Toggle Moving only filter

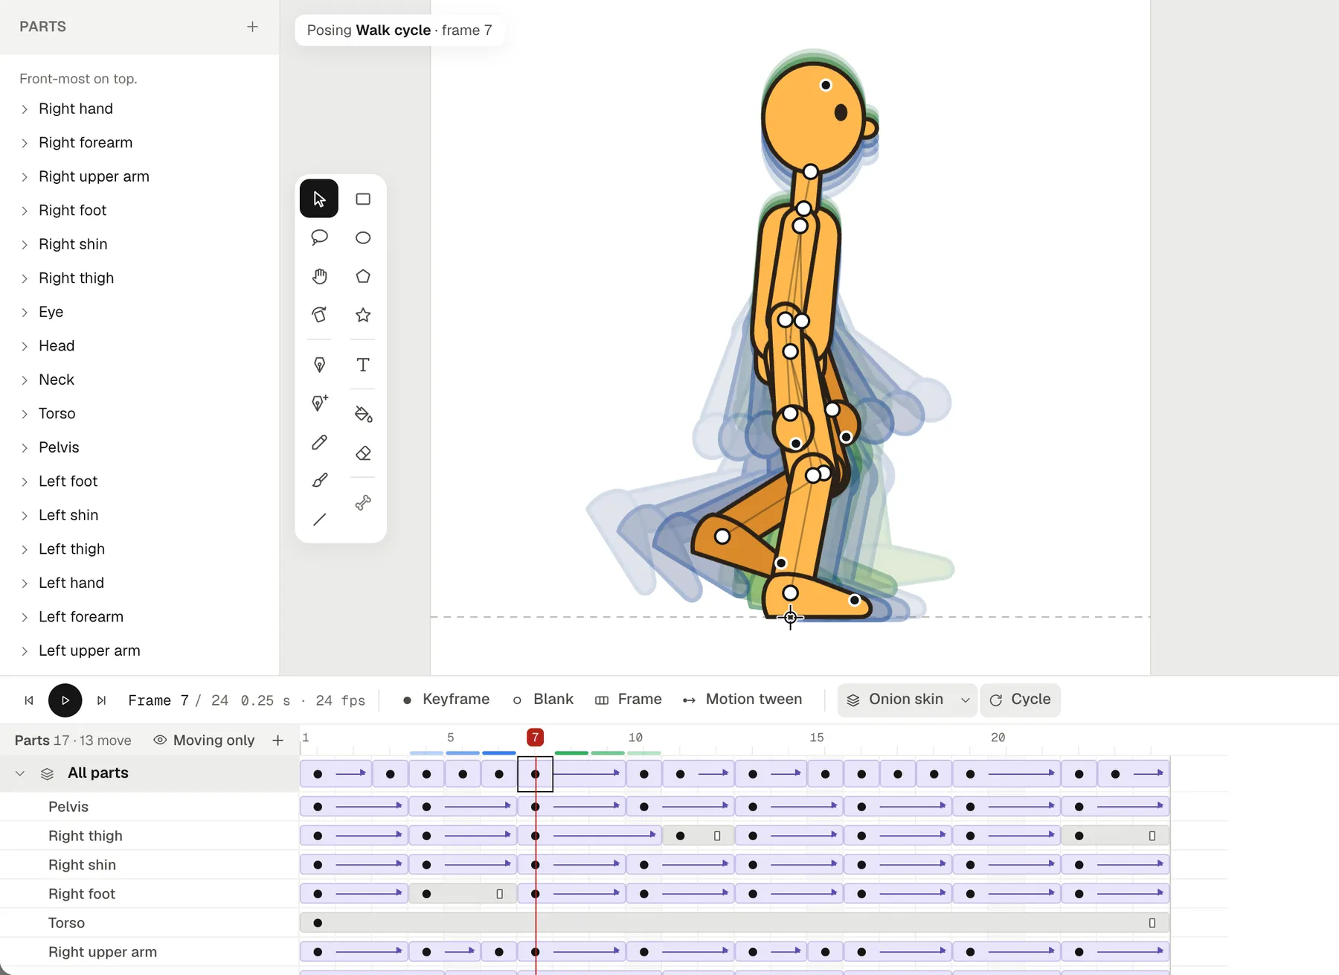[x=204, y=741]
